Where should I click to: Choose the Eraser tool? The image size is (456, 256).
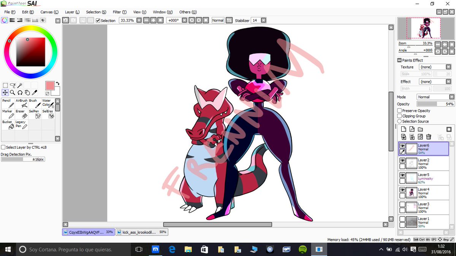tap(22, 114)
